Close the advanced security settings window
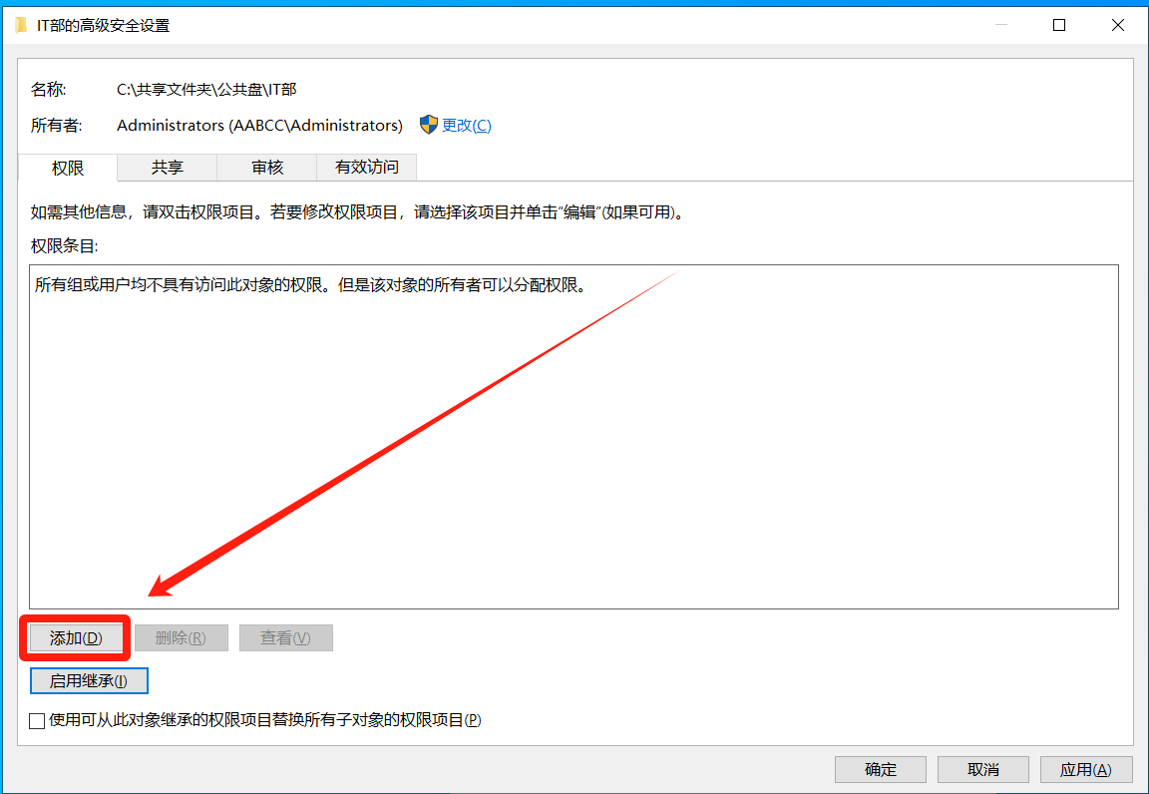This screenshot has height=794, width=1149. (1118, 25)
